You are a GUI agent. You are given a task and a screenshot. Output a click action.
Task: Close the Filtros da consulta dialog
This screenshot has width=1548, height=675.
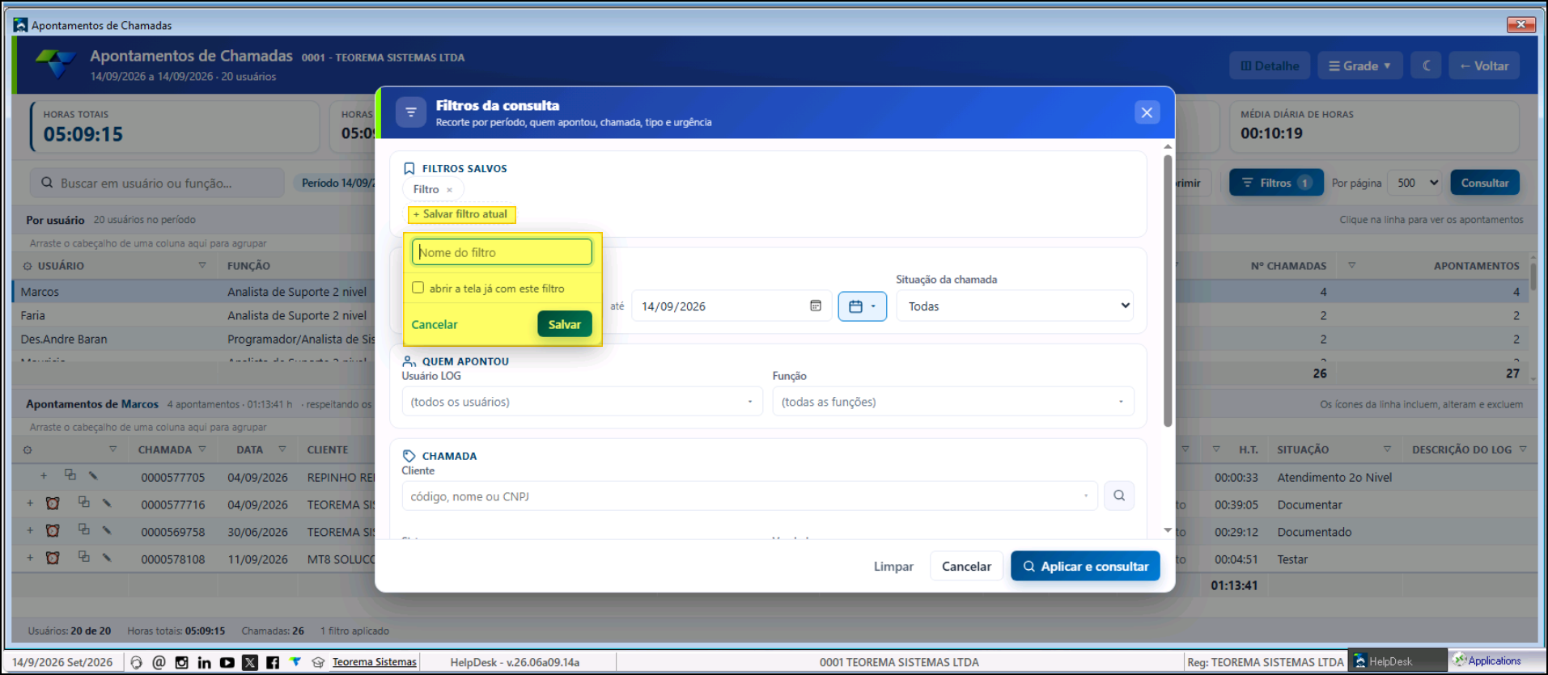(x=1147, y=112)
